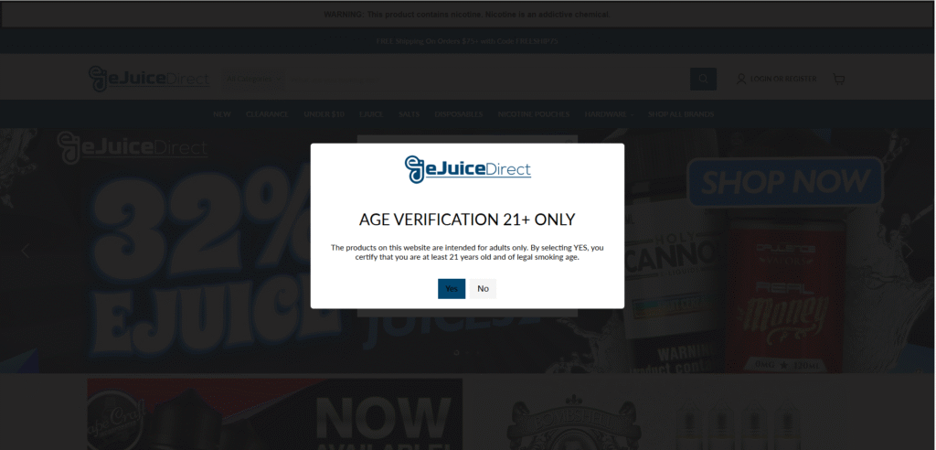Image resolution: width=936 pixels, height=450 pixels.
Task: Open the UNDER $10 menu item
Action: tap(324, 114)
